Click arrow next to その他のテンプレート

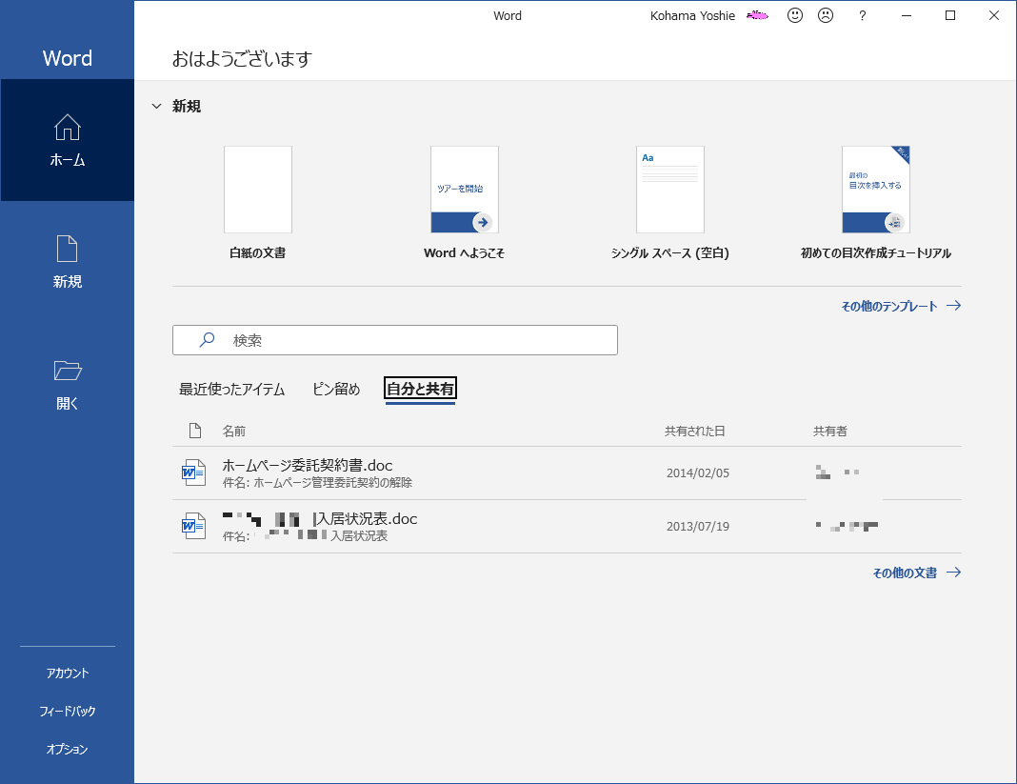(x=953, y=306)
